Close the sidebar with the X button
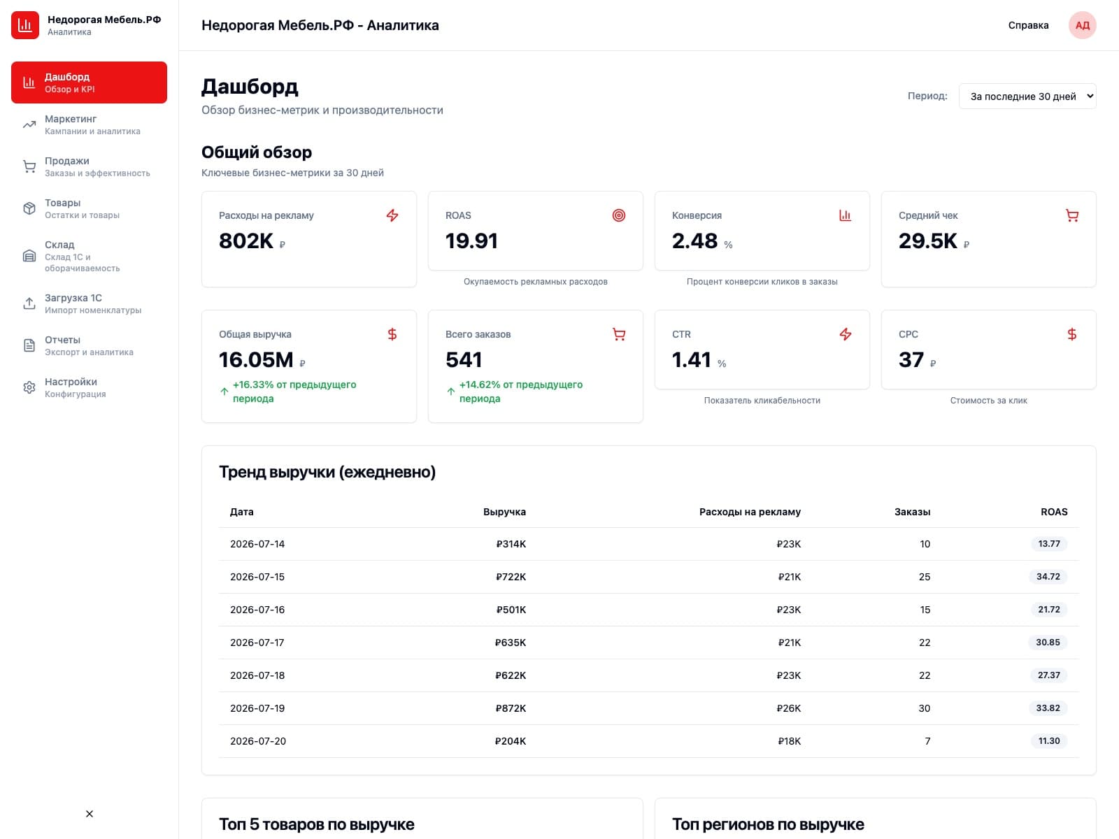The height and width of the screenshot is (839, 1119). click(x=90, y=814)
